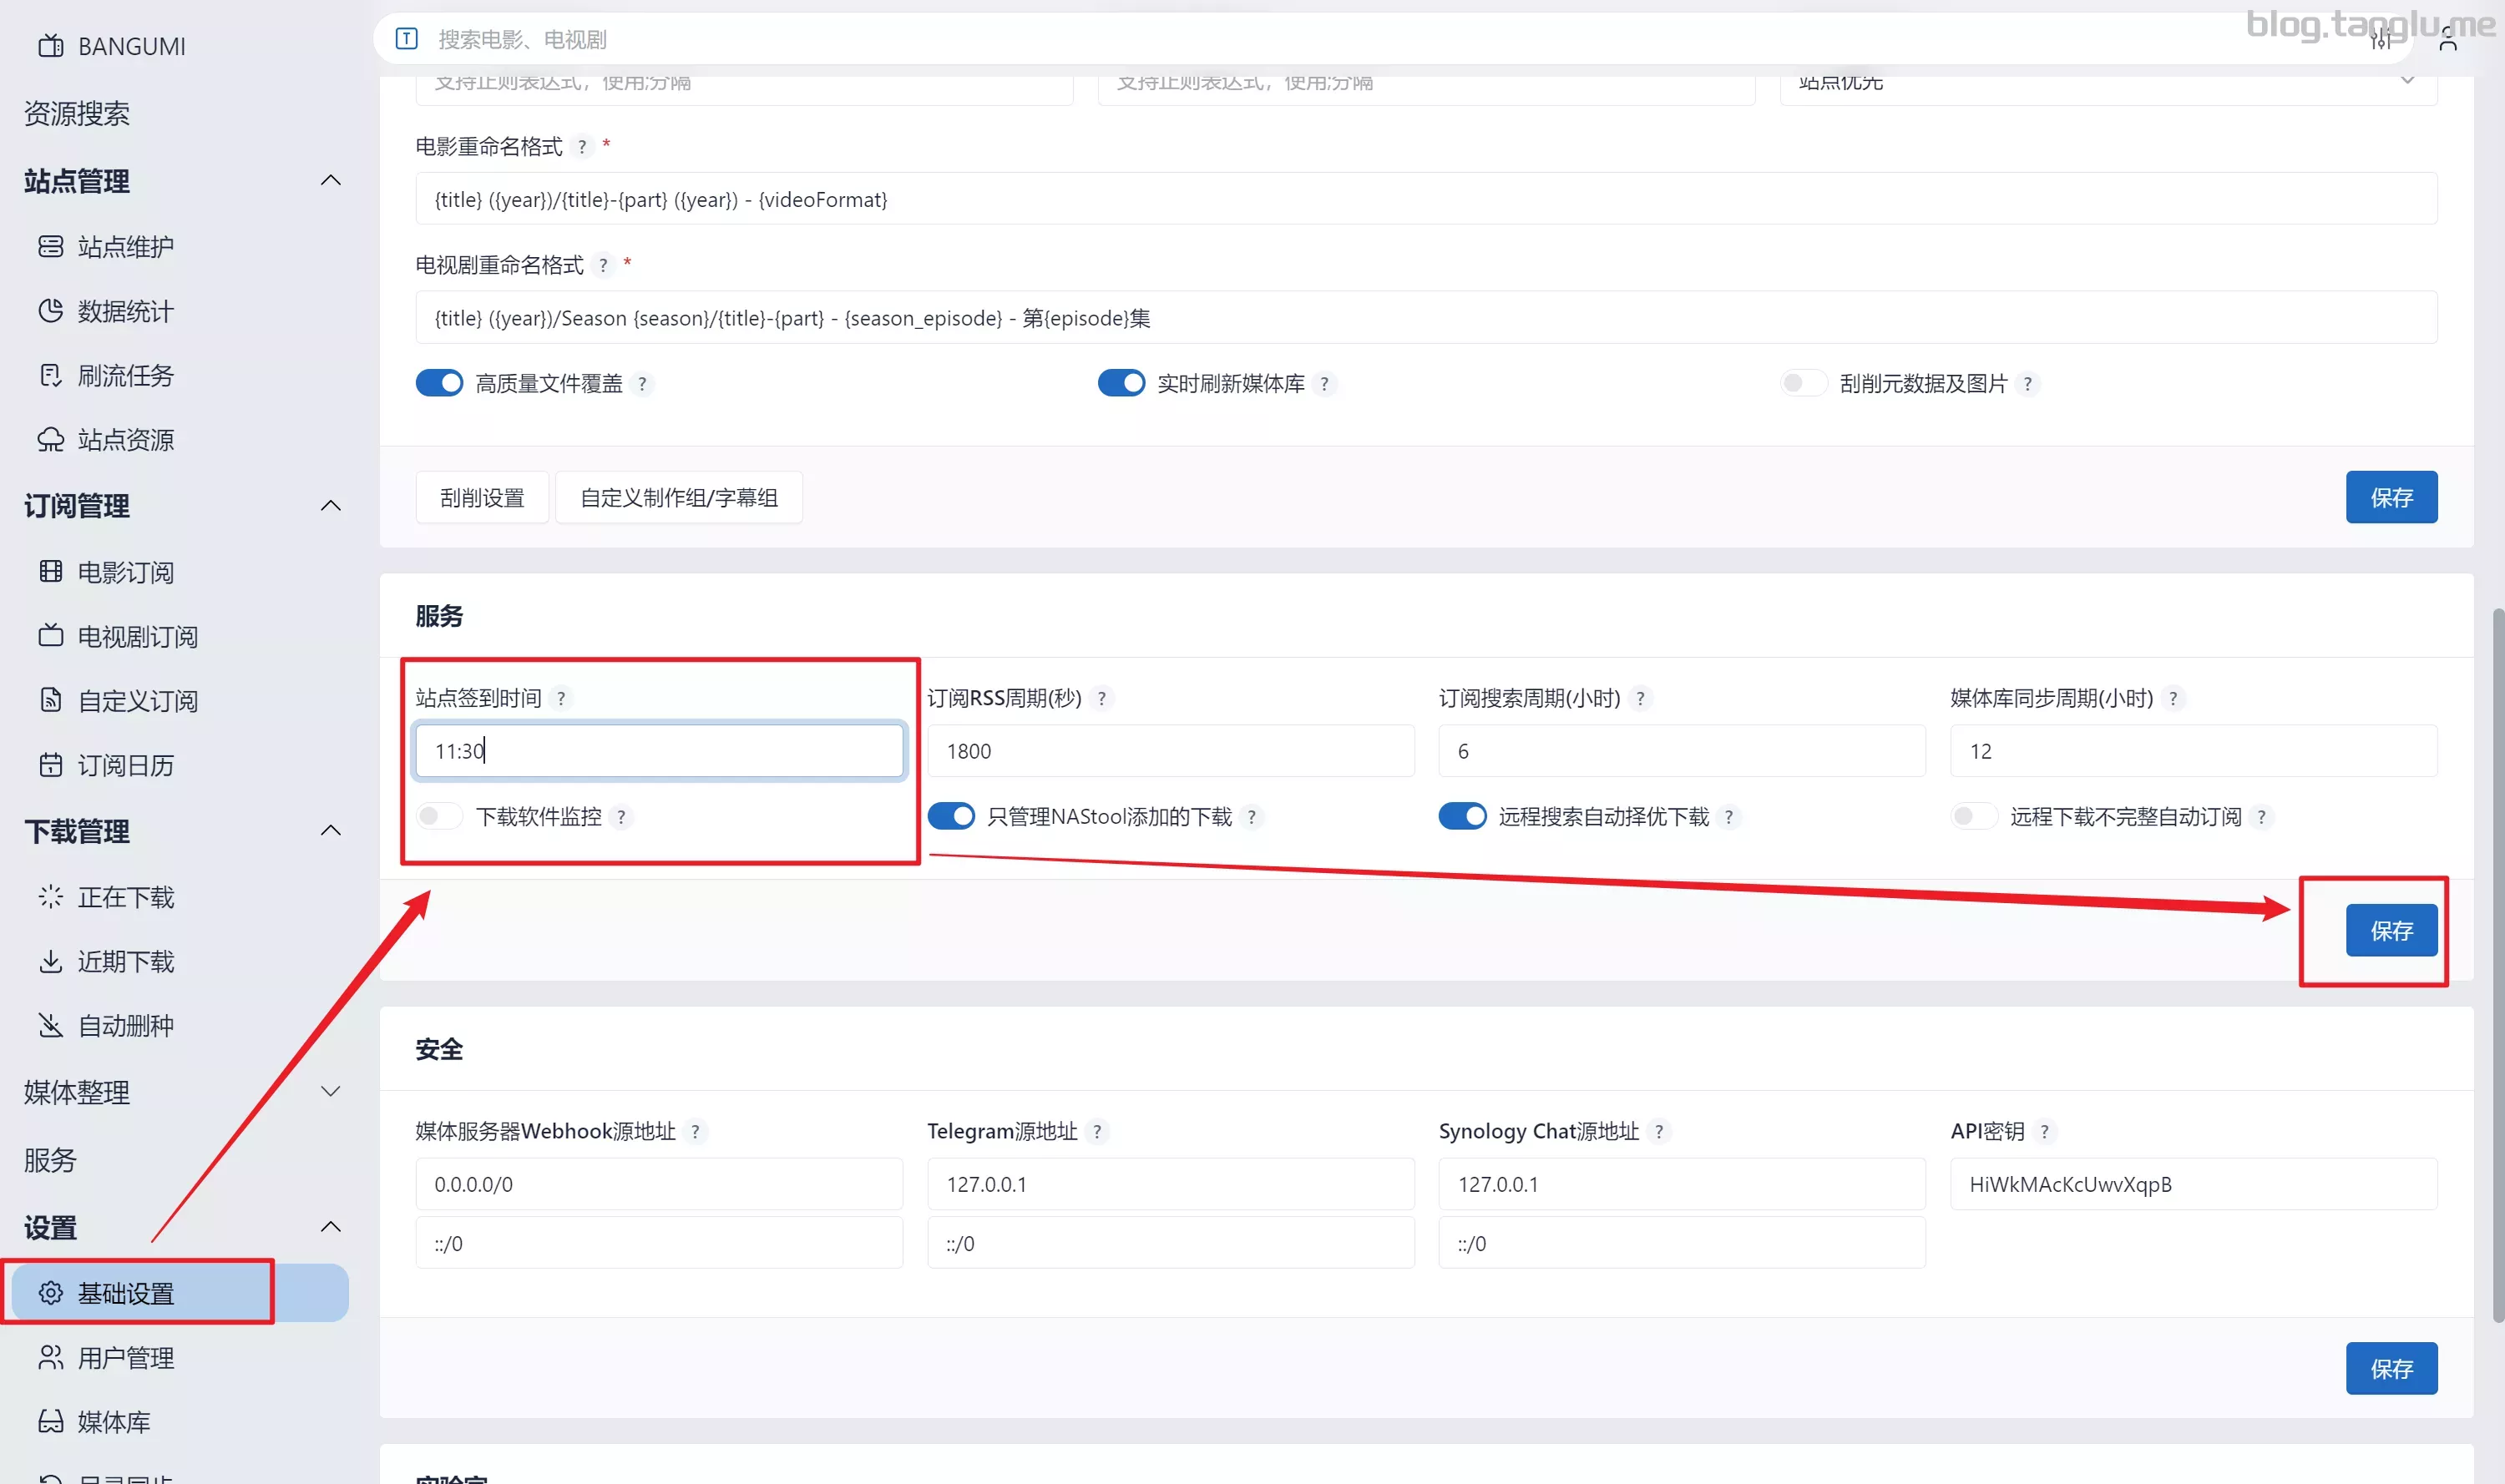Click the help icon next to 站点签到时间

tap(561, 698)
